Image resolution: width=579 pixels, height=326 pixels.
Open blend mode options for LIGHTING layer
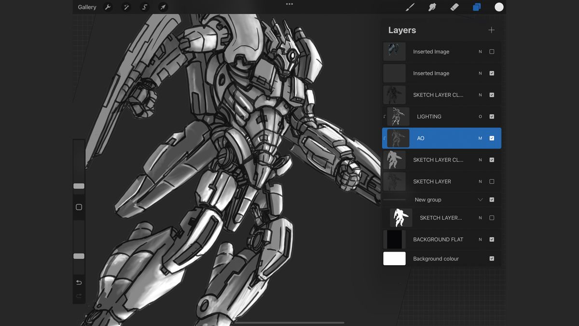pos(480,116)
